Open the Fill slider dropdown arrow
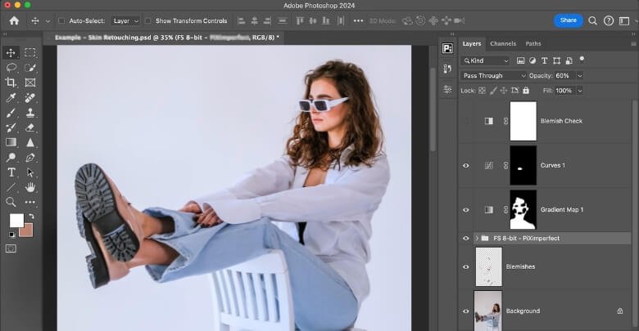This screenshot has width=639, height=331. pyautogui.click(x=579, y=91)
